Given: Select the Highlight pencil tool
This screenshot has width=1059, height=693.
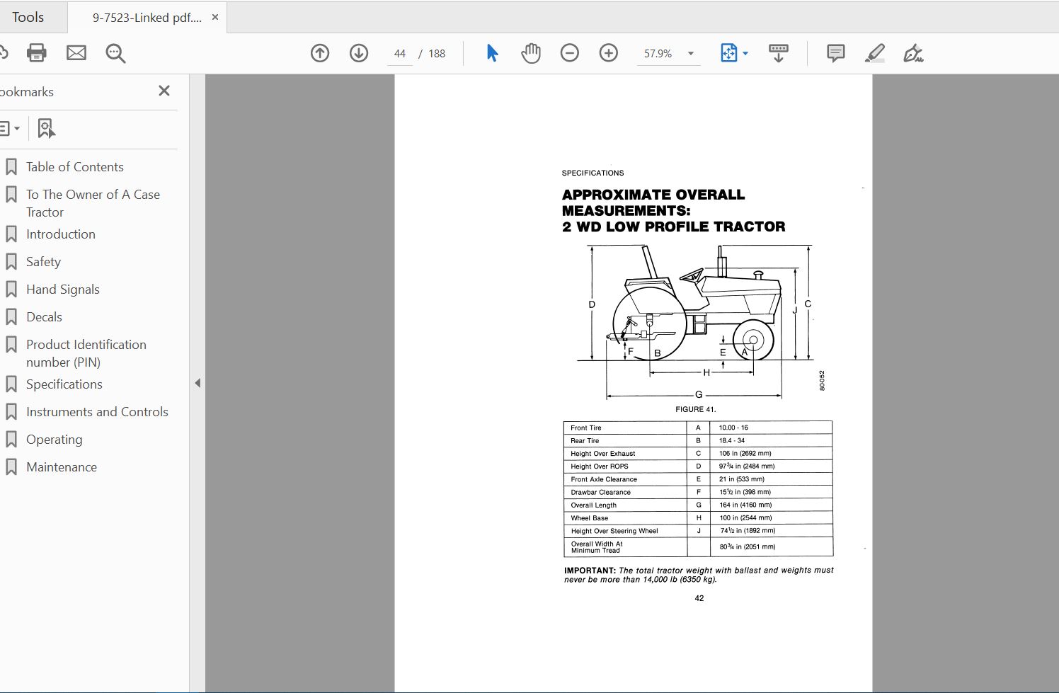Looking at the screenshot, I should click(874, 52).
